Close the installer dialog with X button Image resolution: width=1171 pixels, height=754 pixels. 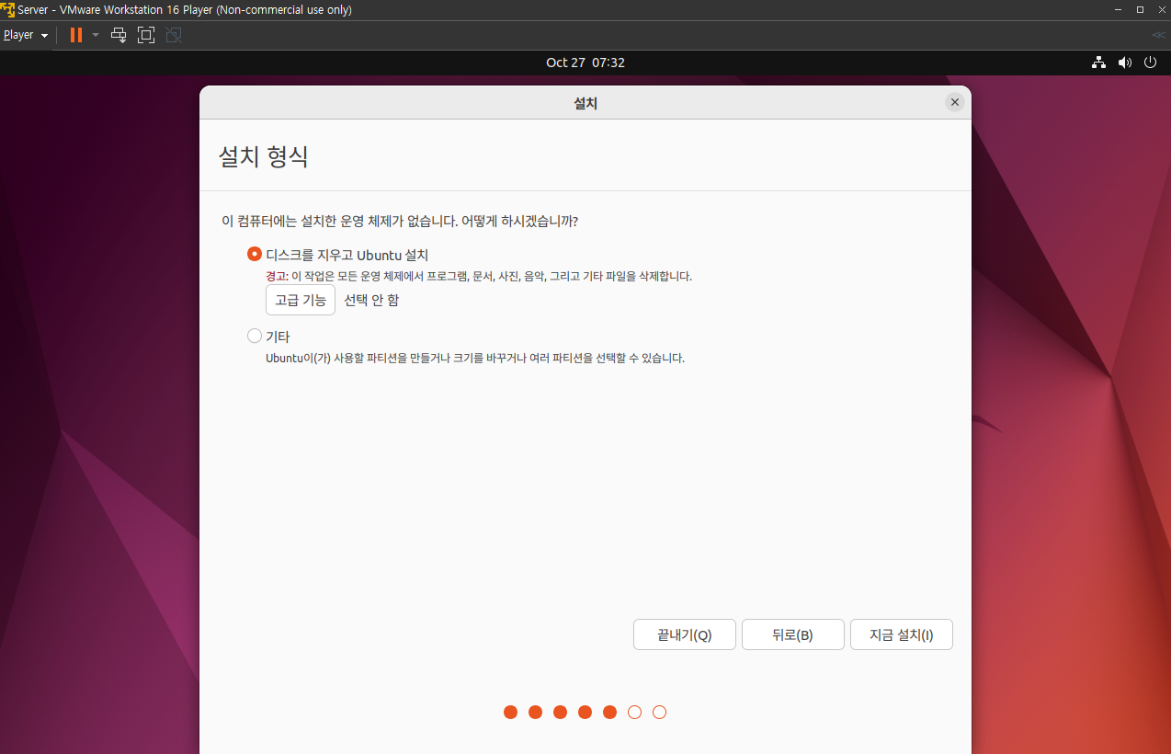pos(955,102)
